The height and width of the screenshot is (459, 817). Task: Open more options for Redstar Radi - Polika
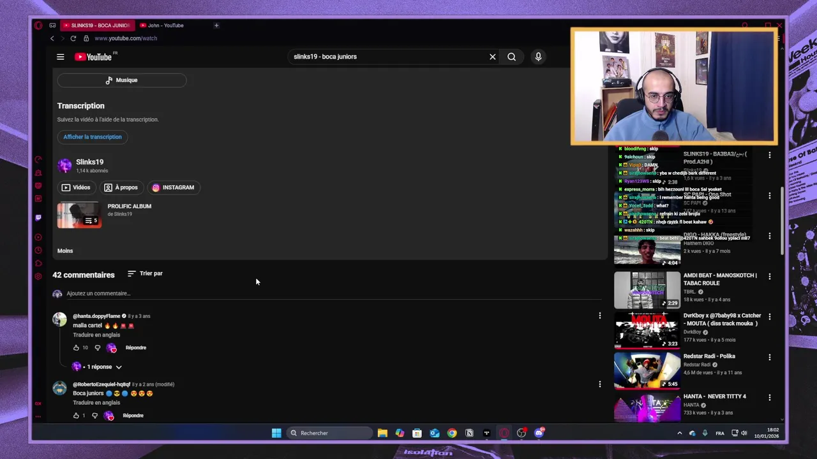coord(770,358)
